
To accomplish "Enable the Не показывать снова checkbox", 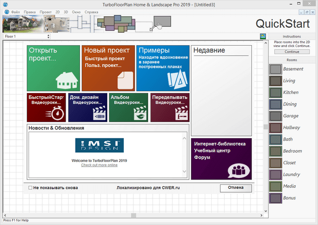I will pyautogui.click(x=31, y=188).
